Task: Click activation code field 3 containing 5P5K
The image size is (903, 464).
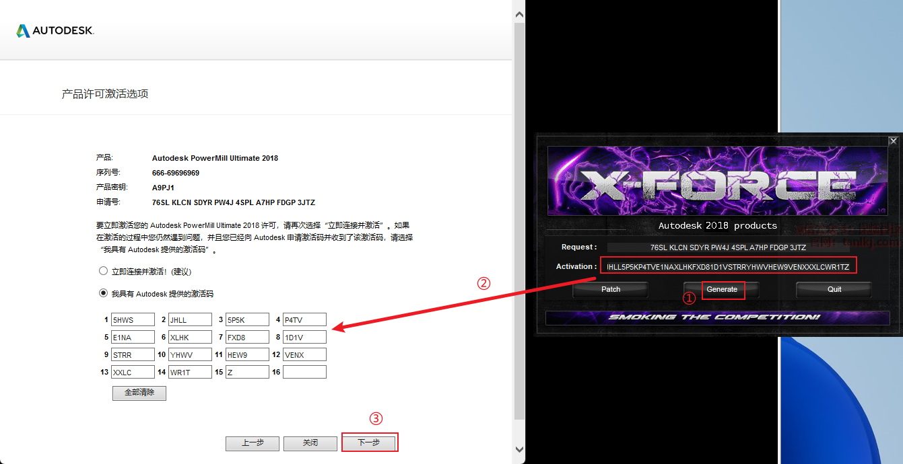Action: [x=247, y=319]
